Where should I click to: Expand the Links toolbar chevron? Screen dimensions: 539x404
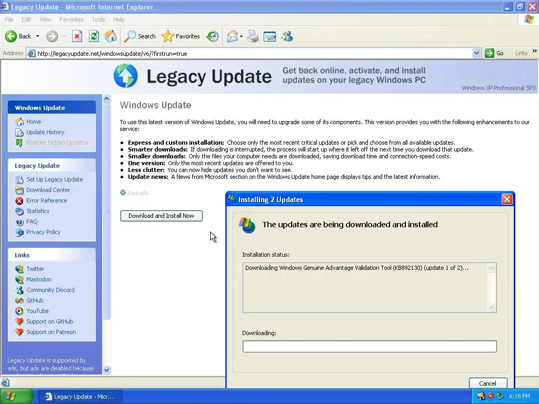[535, 51]
